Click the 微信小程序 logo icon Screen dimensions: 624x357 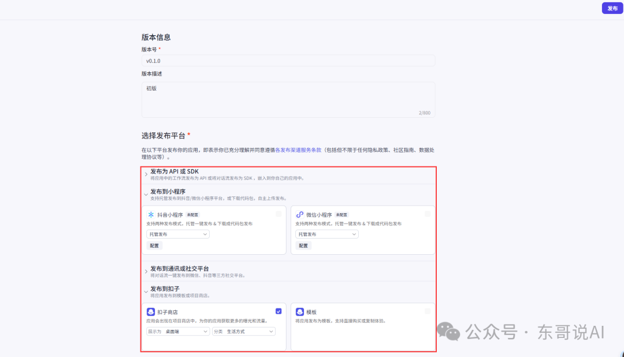(x=300, y=214)
